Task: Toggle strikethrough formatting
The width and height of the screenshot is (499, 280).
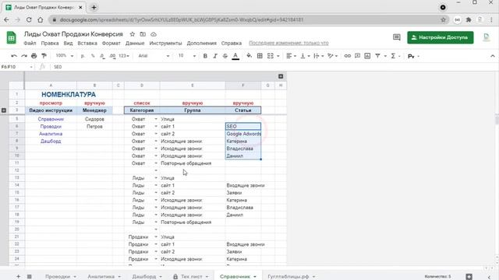Action: [x=225, y=56]
